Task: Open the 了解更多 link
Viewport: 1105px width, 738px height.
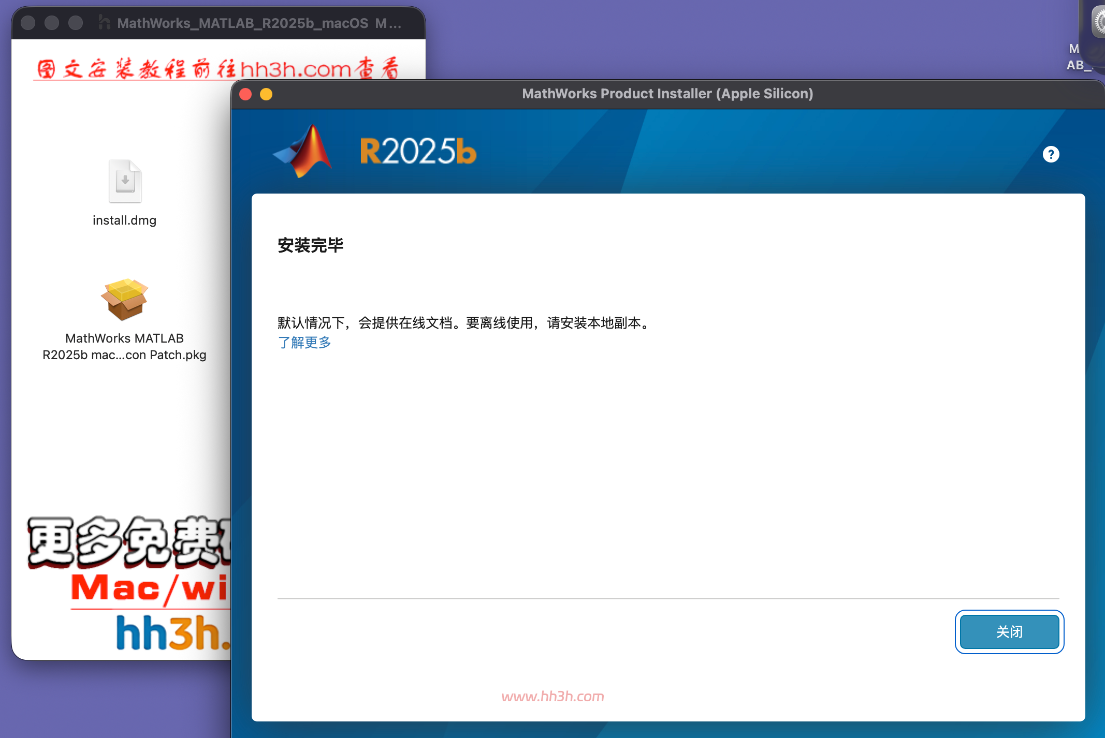Action: [304, 342]
